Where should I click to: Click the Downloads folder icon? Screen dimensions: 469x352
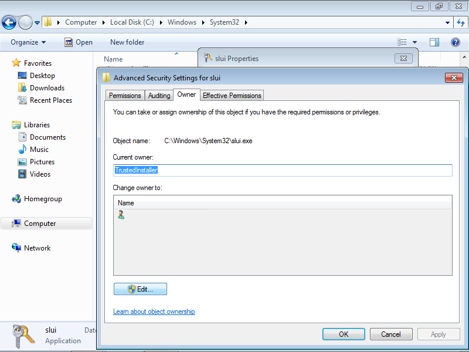pos(22,87)
